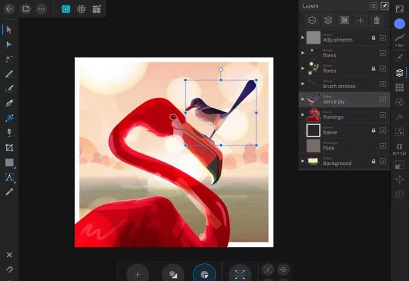The height and width of the screenshot is (281, 409).
Task: Select the Move tool arrow
Action: (x=9, y=30)
